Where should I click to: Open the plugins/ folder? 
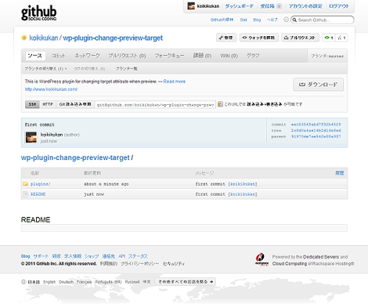click(x=41, y=184)
